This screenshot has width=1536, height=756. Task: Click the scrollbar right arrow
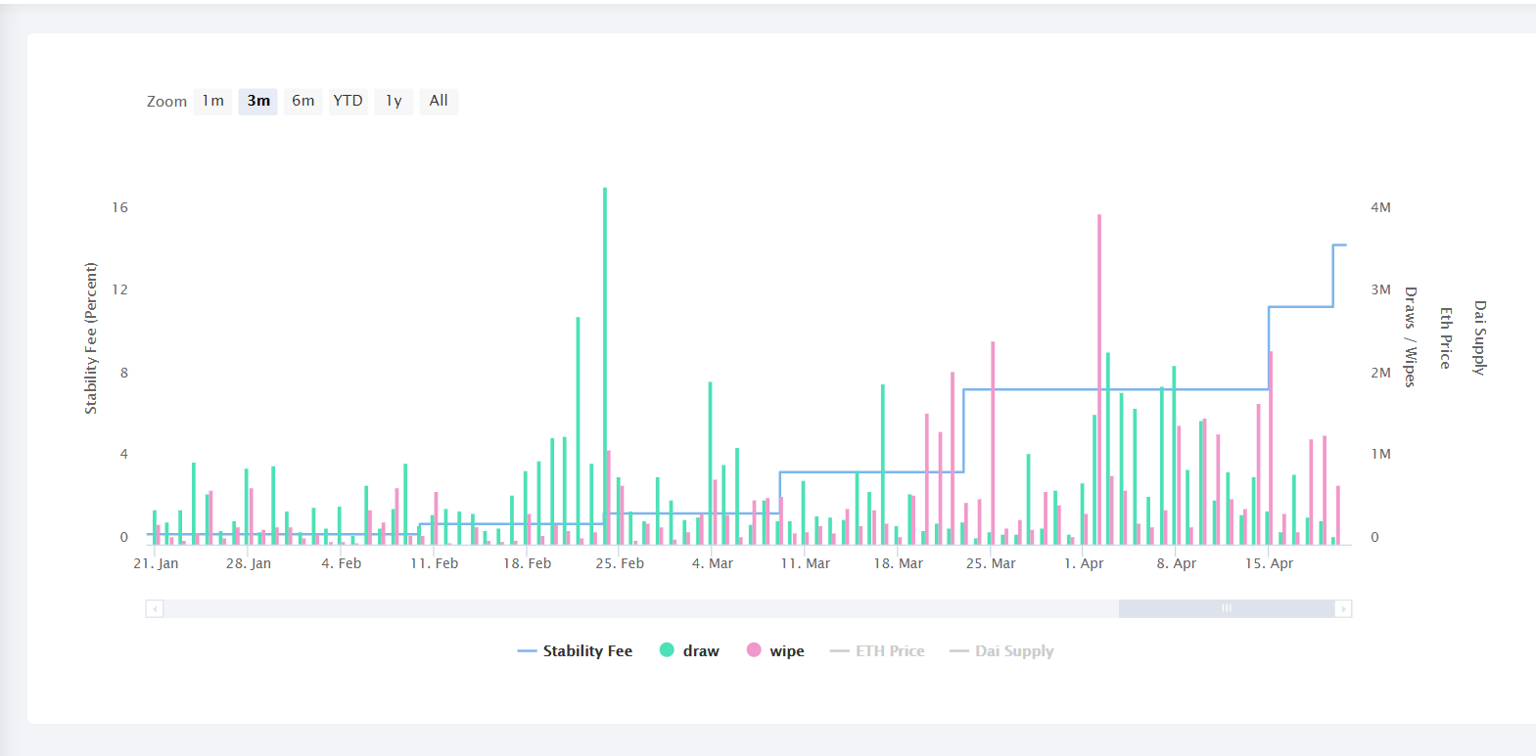tap(1343, 608)
